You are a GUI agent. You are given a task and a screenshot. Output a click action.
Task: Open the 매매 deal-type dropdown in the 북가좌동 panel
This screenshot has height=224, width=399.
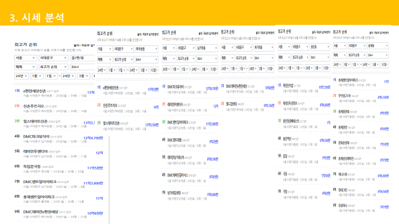pyautogui.click(x=227, y=58)
